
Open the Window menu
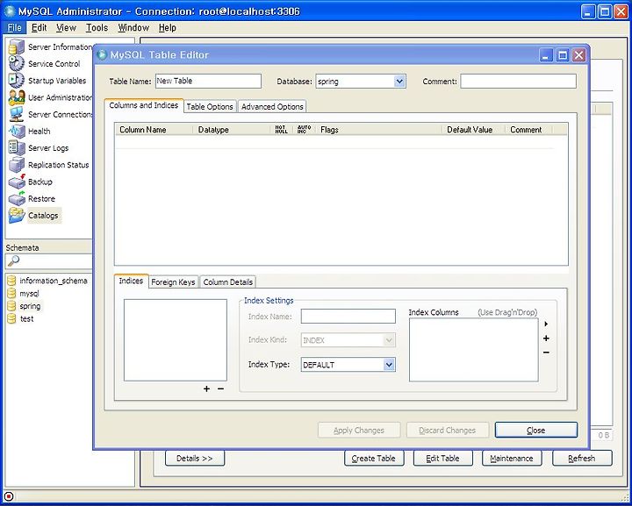point(133,28)
